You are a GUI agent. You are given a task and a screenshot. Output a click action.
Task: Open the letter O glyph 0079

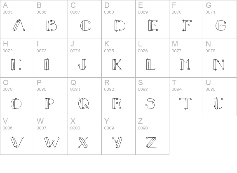click(17, 97)
